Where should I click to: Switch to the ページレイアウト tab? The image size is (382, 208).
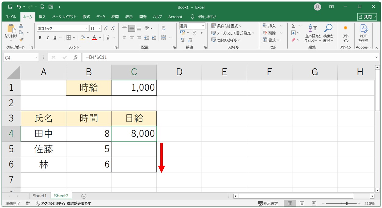pyautogui.click(x=64, y=17)
